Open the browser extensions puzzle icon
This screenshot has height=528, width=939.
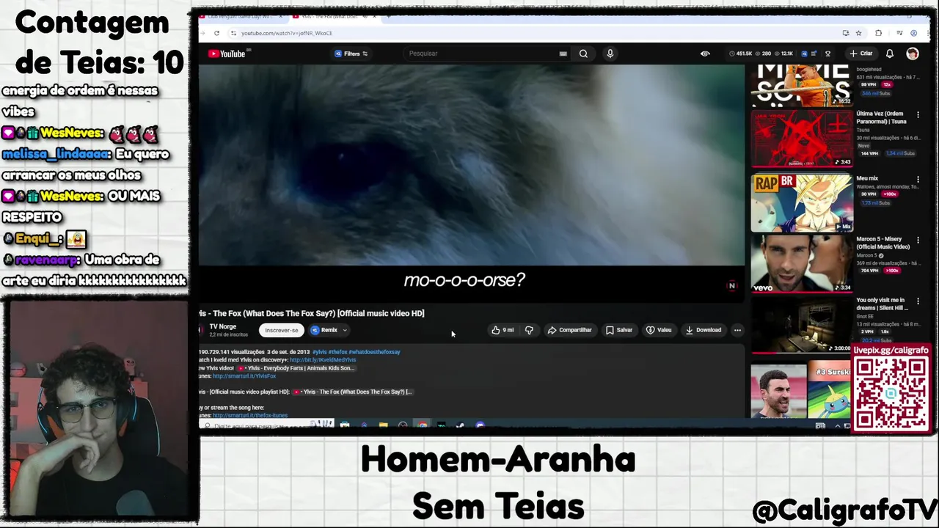[879, 33]
